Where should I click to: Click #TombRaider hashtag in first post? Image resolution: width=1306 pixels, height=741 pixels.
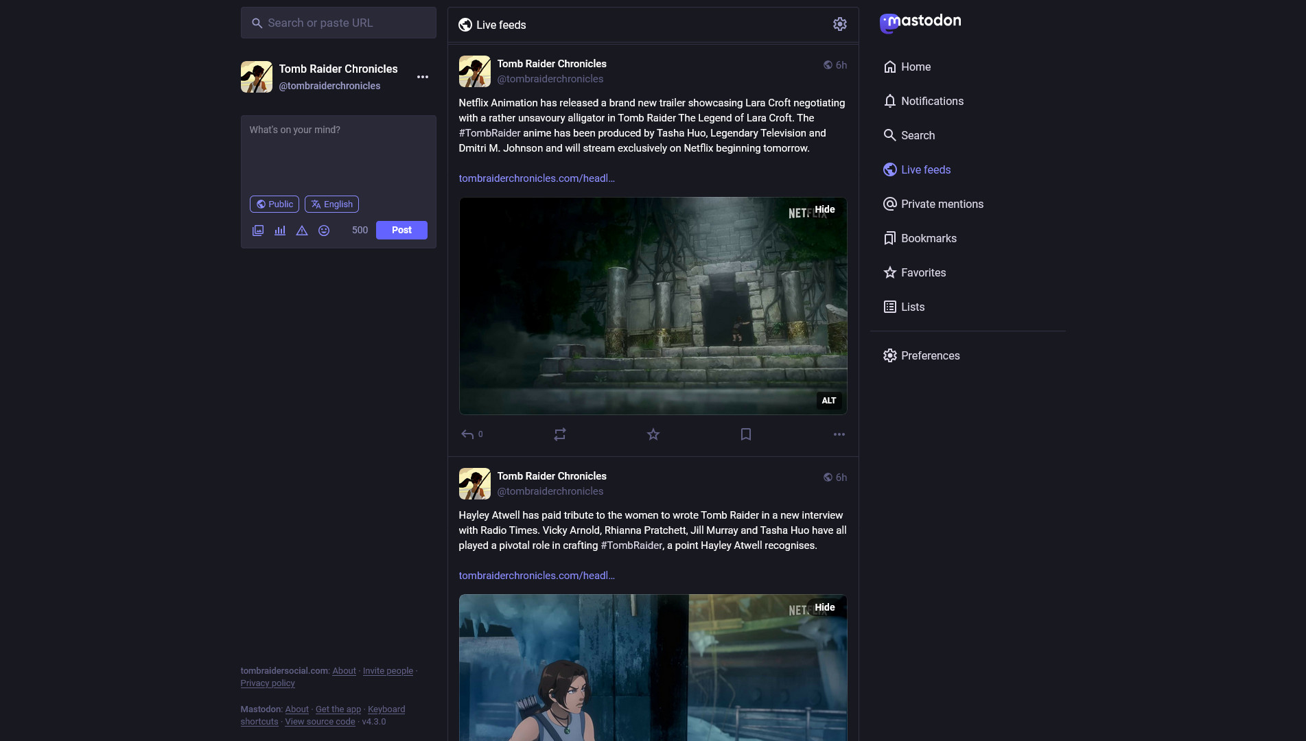pyautogui.click(x=489, y=133)
